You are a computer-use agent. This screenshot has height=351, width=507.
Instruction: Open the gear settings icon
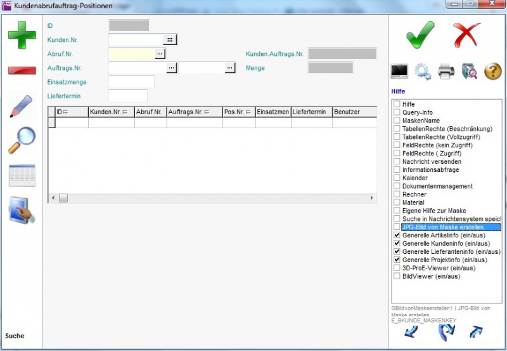coord(423,72)
